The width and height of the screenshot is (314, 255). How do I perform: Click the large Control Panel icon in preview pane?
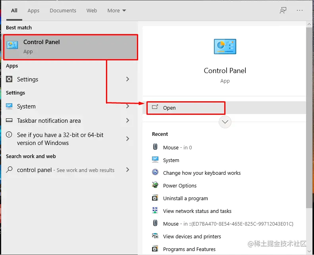pyautogui.click(x=225, y=46)
